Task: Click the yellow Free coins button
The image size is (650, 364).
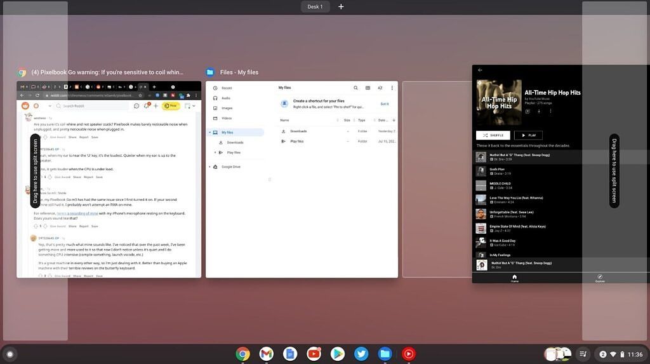Action: [171, 106]
